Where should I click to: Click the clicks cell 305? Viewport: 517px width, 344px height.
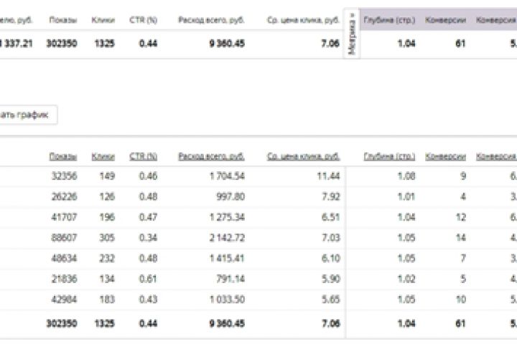(x=107, y=238)
